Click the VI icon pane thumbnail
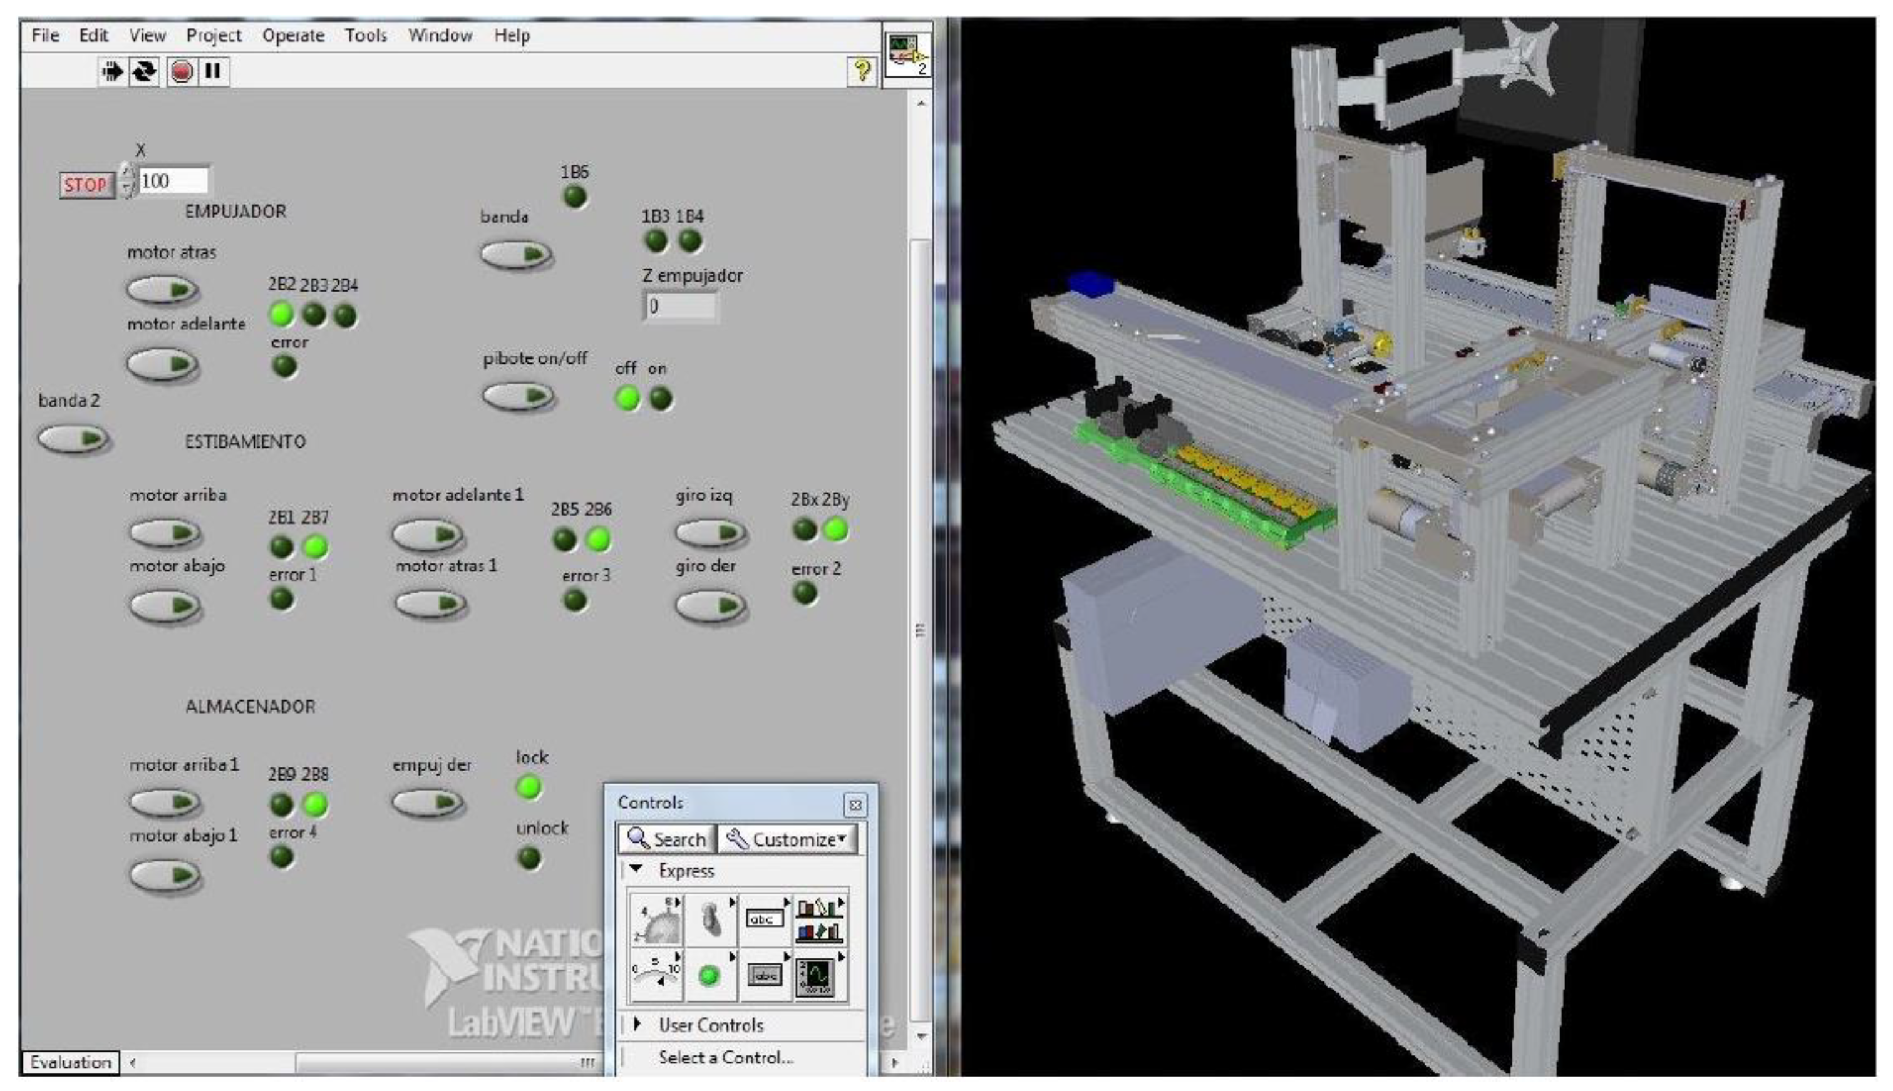Screen dimensions: 1893x1091 [907, 54]
